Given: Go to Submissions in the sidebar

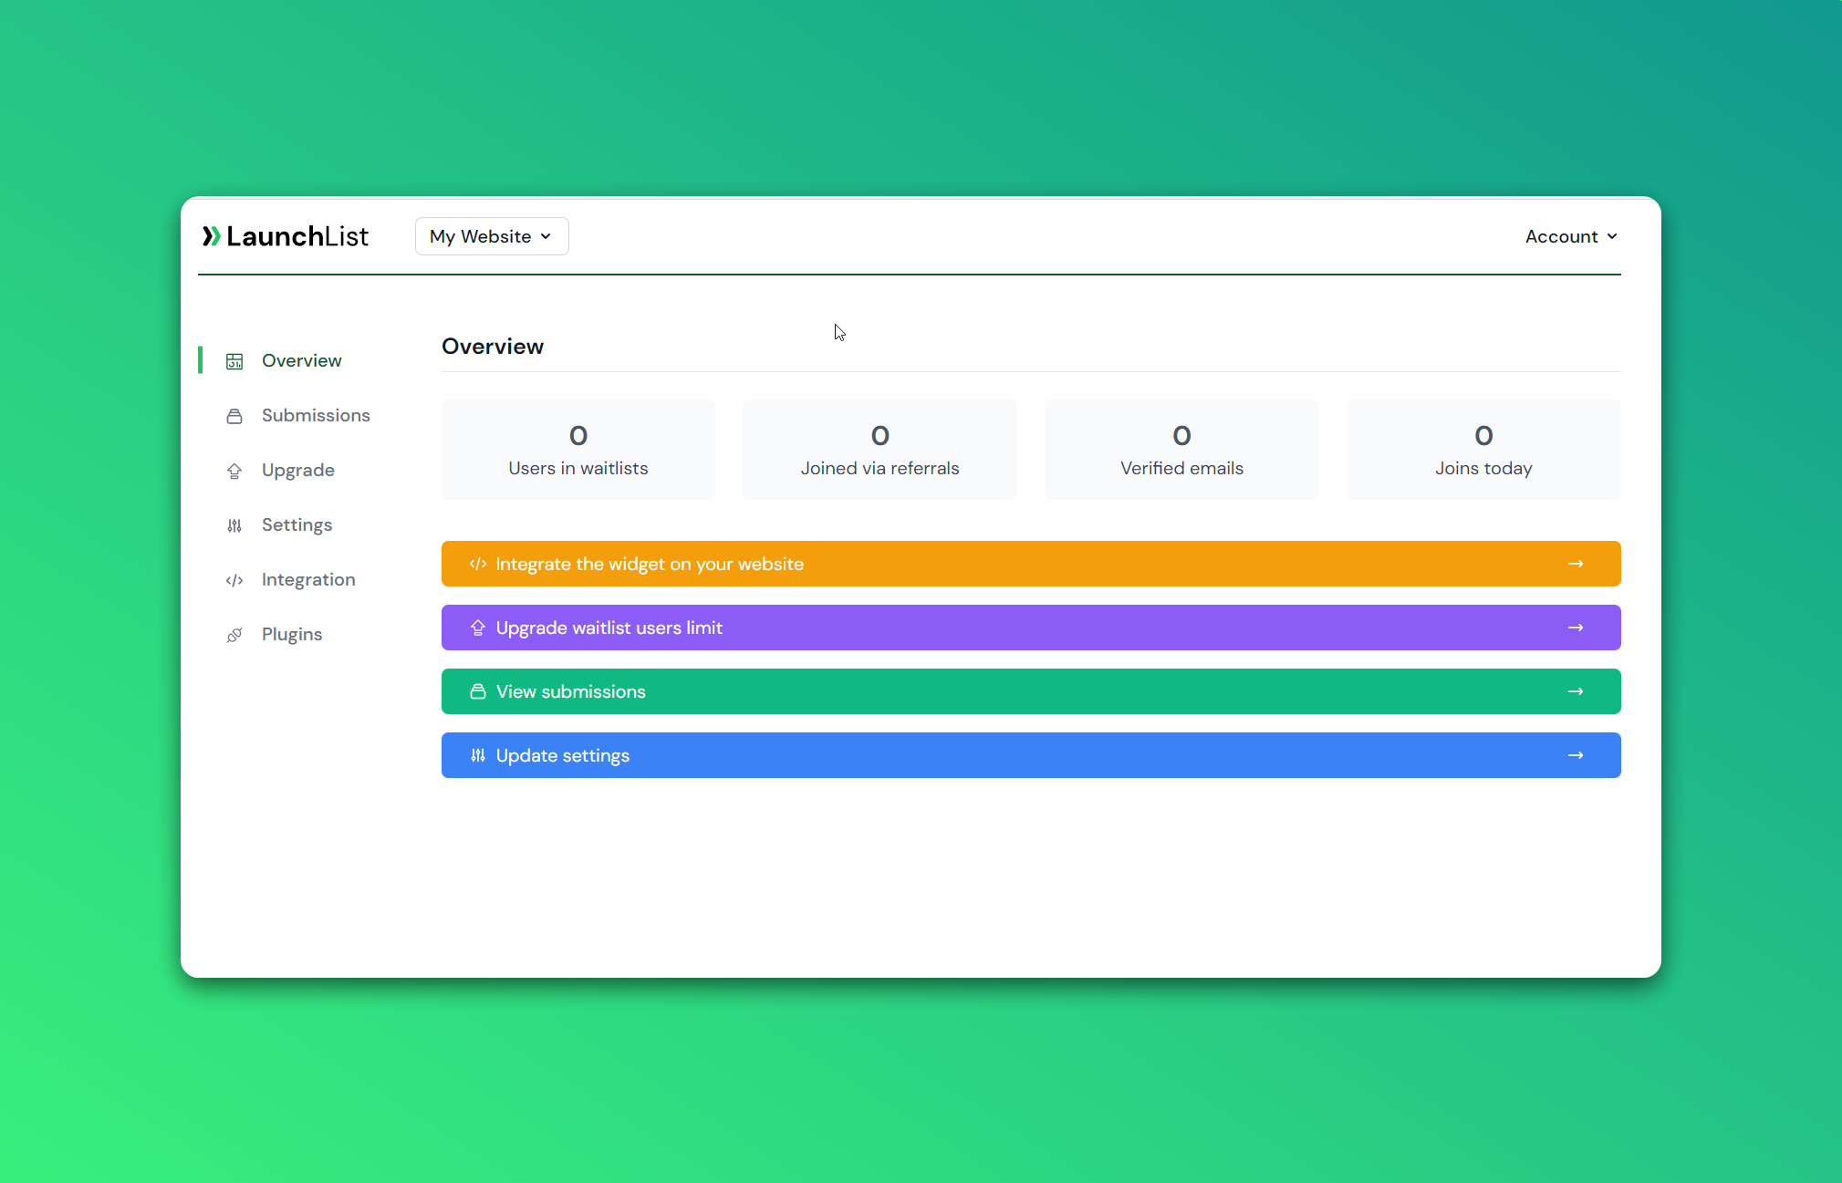Looking at the screenshot, I should [316, 415].
